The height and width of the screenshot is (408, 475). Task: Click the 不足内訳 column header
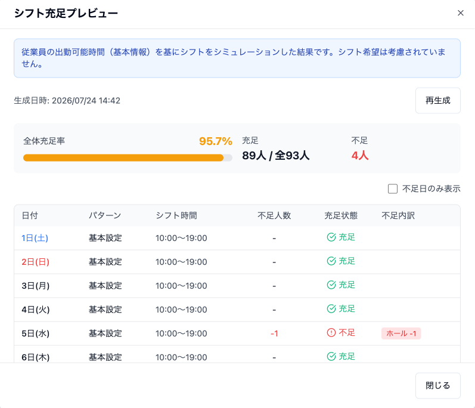tap(398, 215)
